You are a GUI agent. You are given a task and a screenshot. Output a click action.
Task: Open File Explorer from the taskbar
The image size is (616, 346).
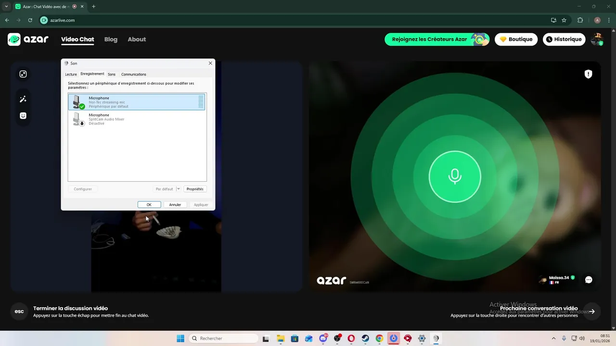point(281,338)
